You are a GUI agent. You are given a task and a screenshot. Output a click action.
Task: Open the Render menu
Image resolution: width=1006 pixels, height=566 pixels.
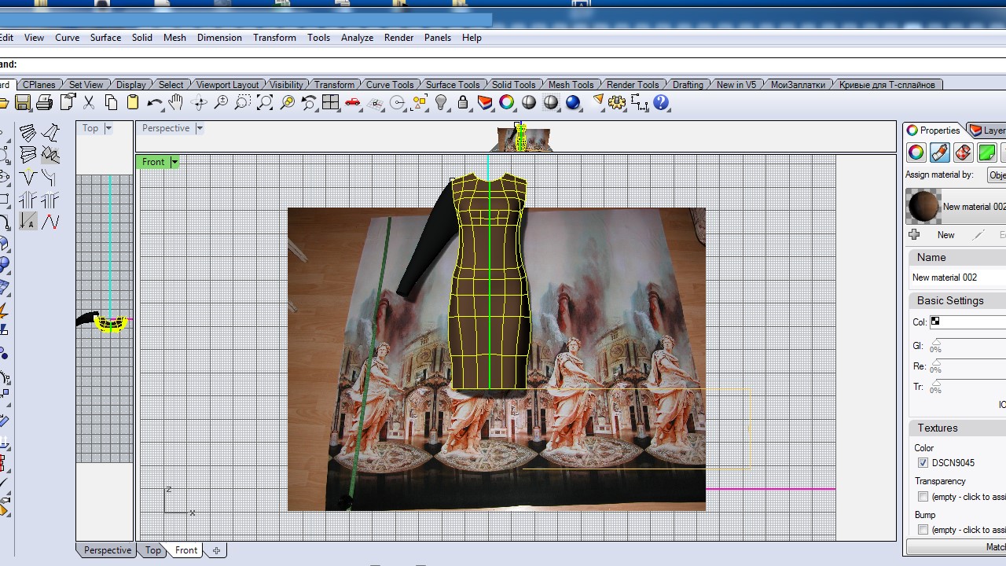click(398, 38)
